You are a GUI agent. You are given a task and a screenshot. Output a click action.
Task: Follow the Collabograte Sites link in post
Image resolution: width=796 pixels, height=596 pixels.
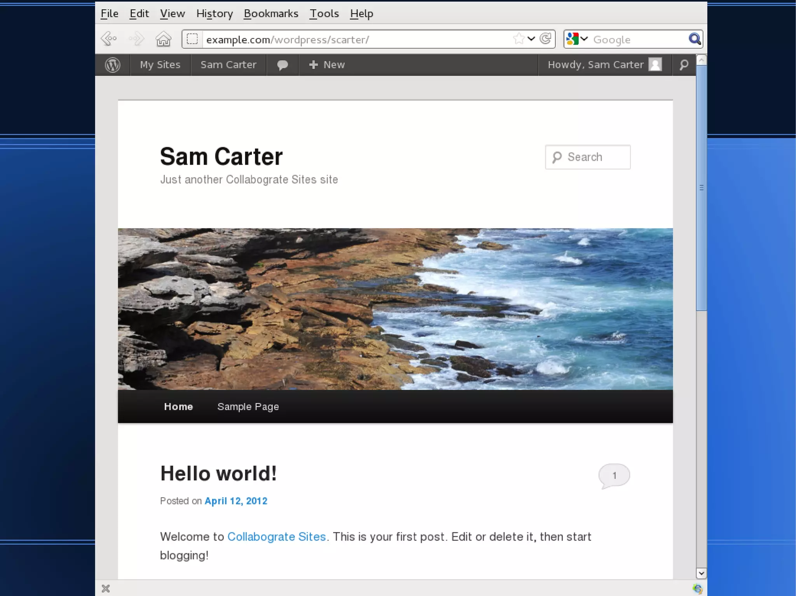pyautogui.click(x=276, y=537)
